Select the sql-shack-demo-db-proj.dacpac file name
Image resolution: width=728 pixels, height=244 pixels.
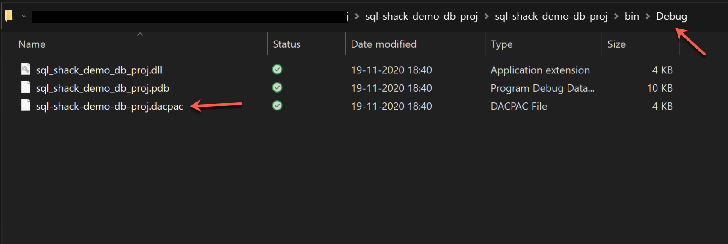(x=109, y=106)
